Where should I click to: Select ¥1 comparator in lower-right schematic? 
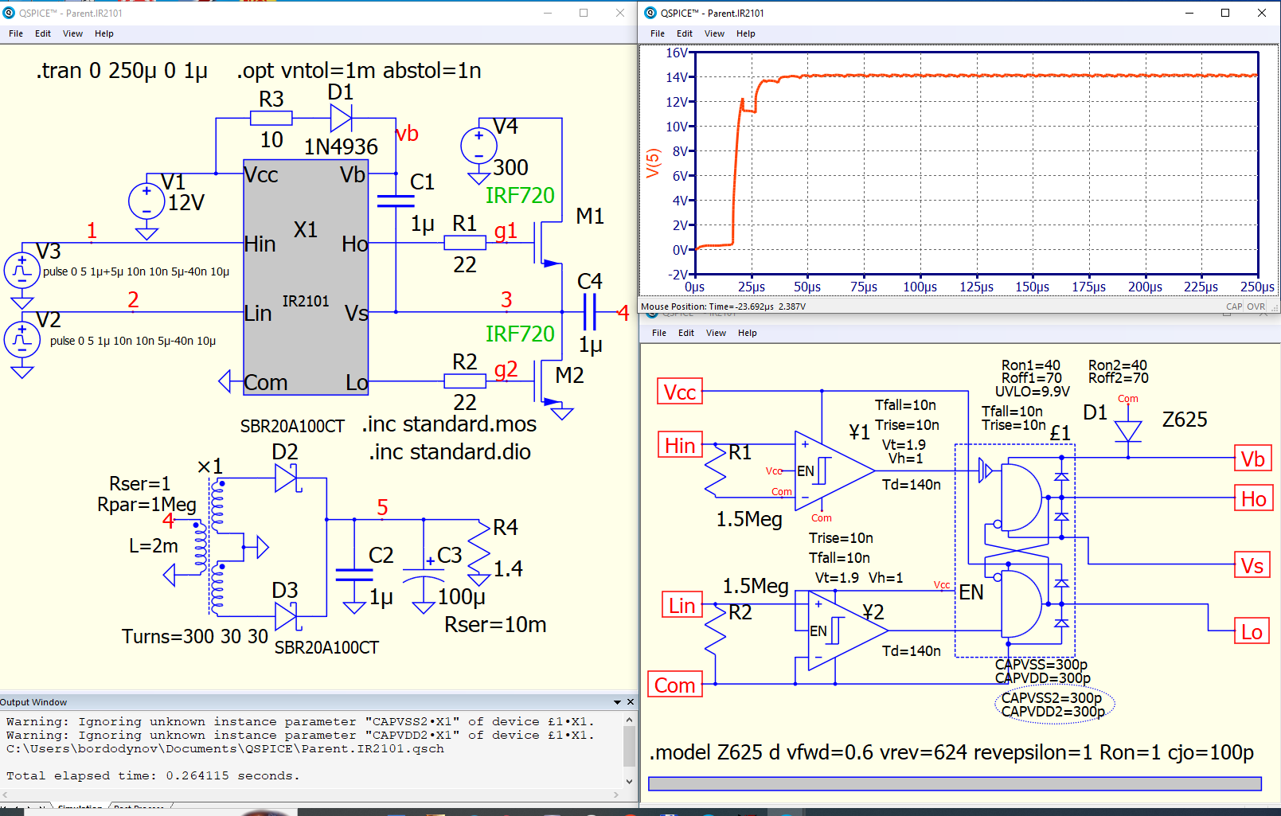click(x=834, y=470)
